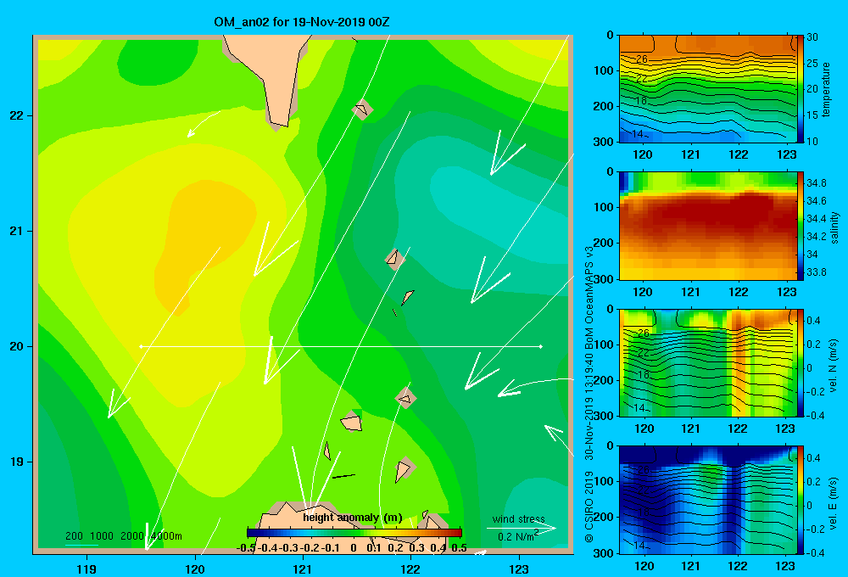
Task: Click the '14' isotherm label in the temperature panel
Action: tap(637, 134)
